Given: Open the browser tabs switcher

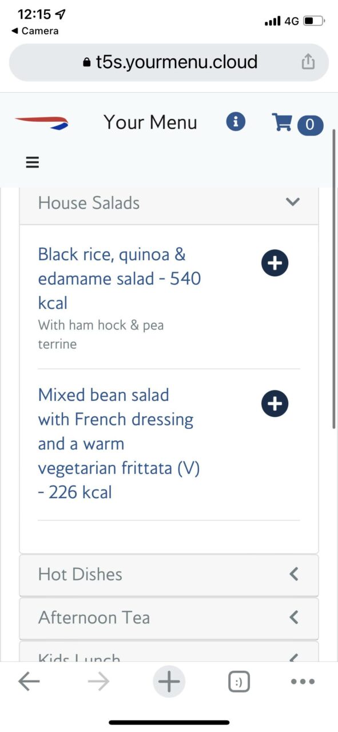Looking at the screenshot, I should [x=239, y=682].
